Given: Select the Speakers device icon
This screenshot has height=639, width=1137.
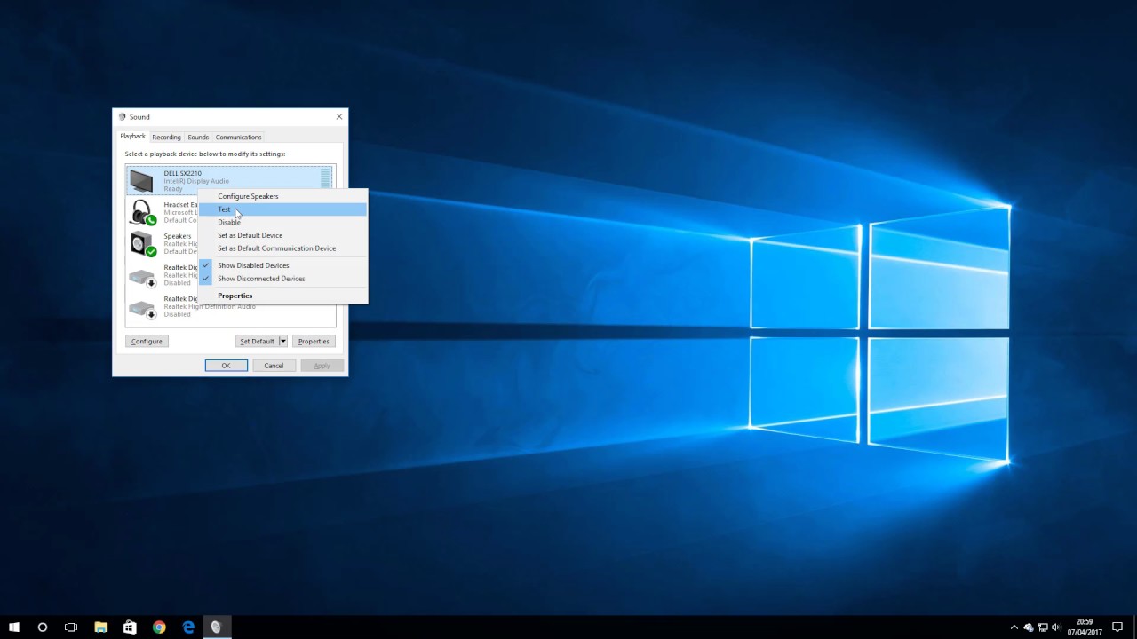Looking at the screenshot, I should [x=142, y=244].
